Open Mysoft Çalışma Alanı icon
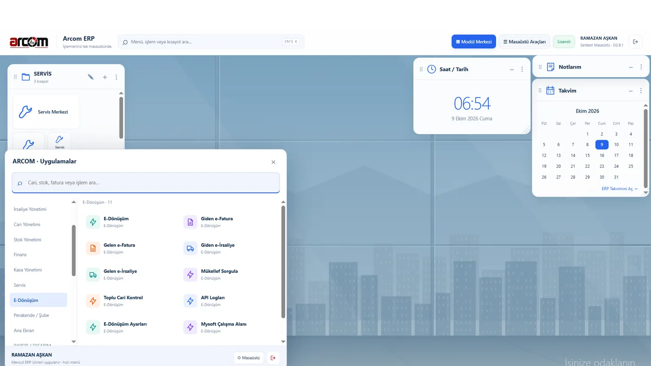Viewport: 651px width, 366px height. pos(190,327)
